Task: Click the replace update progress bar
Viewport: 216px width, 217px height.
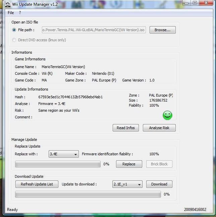Action: [x=58, y=164]
